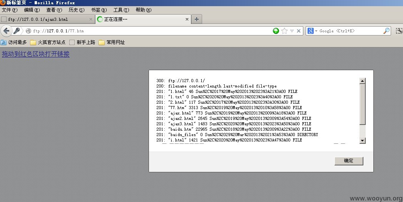The height and width of the screenshot is (202, 403).
Task: Click the "ajax2.html" listing line
Action: pyautogui.click(x=234, y=118)
